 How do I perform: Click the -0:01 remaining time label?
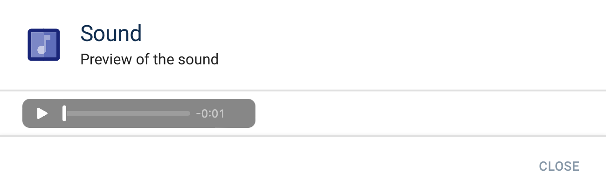(210, 113)
